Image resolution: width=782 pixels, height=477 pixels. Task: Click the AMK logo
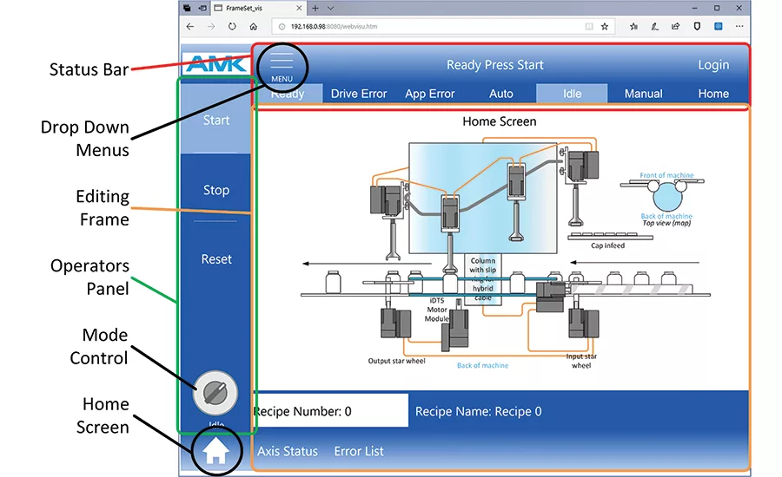[216, 64]
